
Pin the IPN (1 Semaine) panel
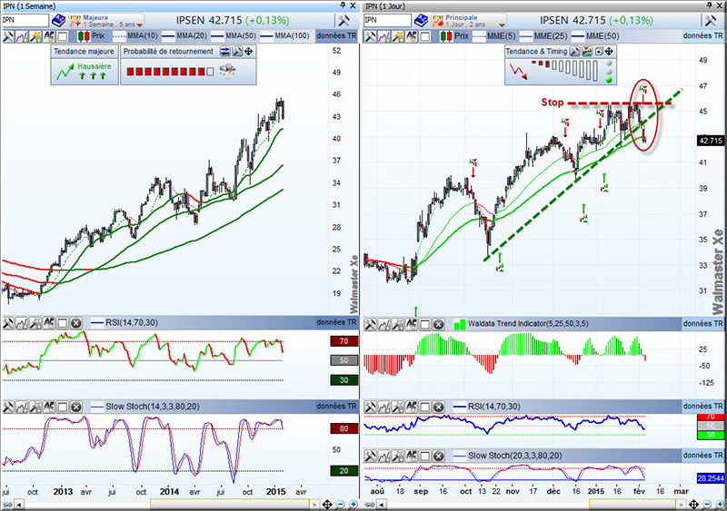point(343,5)
